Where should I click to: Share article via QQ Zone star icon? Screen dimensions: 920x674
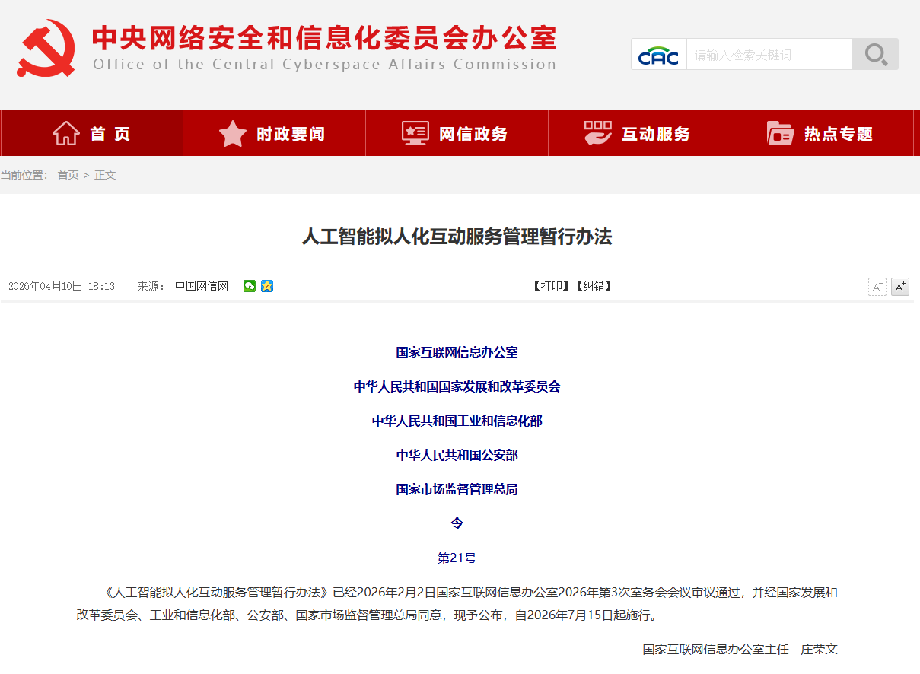click(267, 286)
